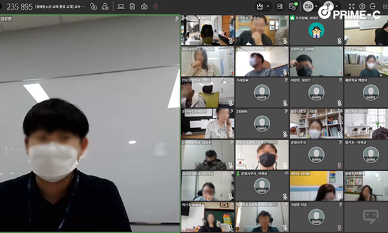Start screen sharing with the laptop icon
Image resolution: width=388 pixels, height=233 pixels.
point(121,6)
